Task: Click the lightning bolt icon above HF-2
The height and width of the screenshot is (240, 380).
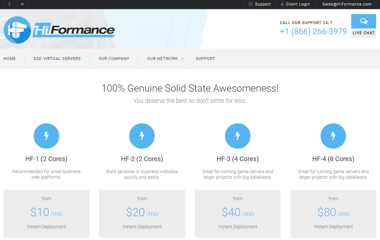Action: pyautogui.click(x=142, y=136)
